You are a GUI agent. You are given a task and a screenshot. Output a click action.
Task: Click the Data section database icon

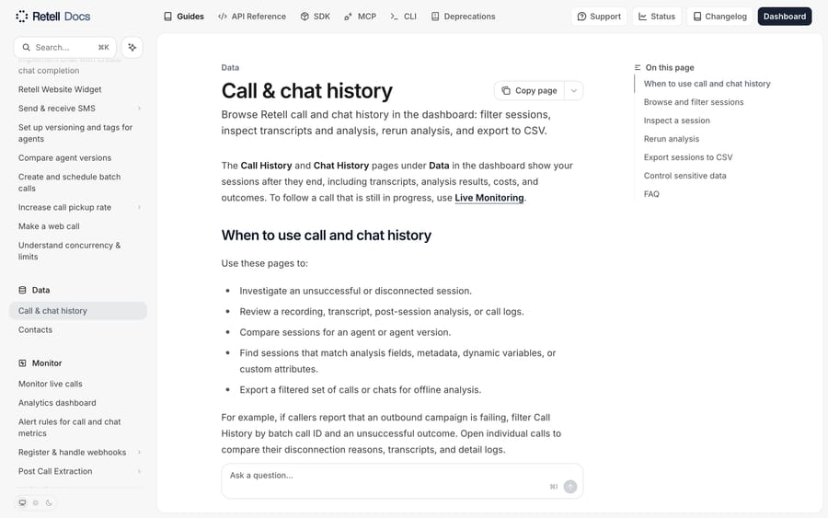pos(22,290)
